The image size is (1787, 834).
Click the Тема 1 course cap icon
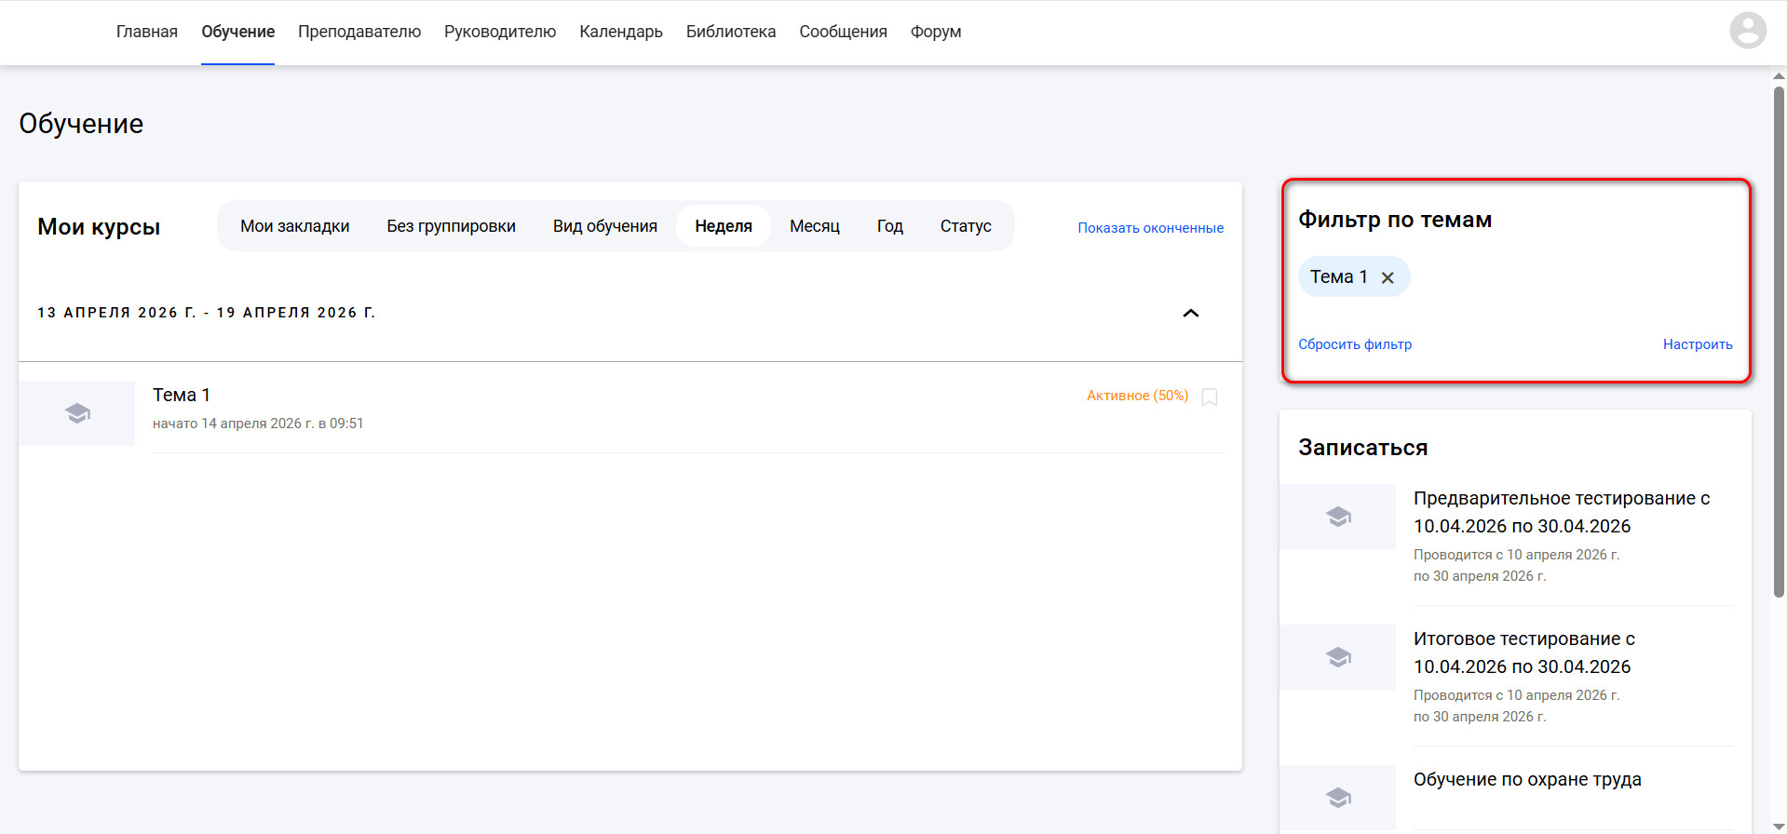tap(77, 413)
